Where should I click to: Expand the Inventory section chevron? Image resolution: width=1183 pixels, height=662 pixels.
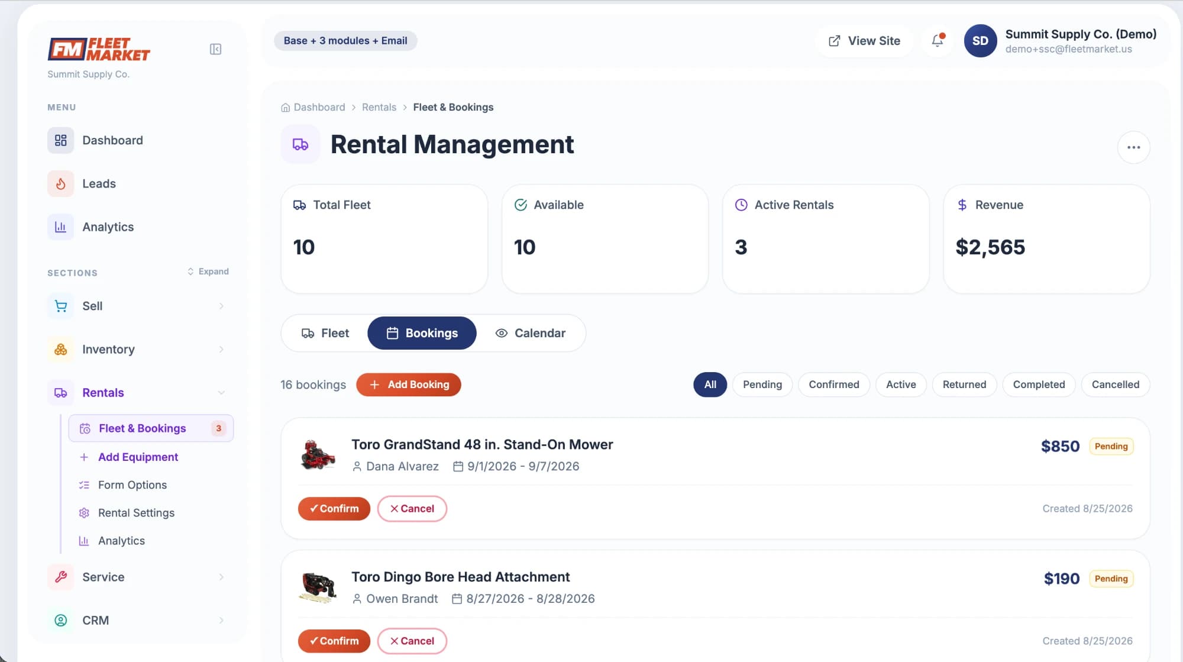[221, 349]
